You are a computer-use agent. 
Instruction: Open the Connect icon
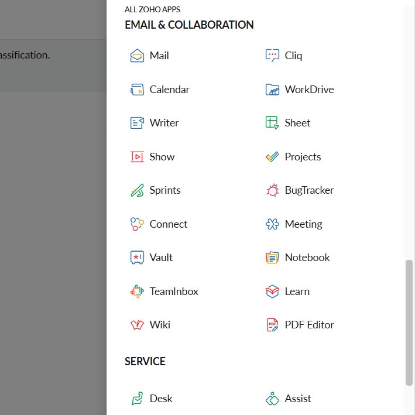[x=137, y=224]
